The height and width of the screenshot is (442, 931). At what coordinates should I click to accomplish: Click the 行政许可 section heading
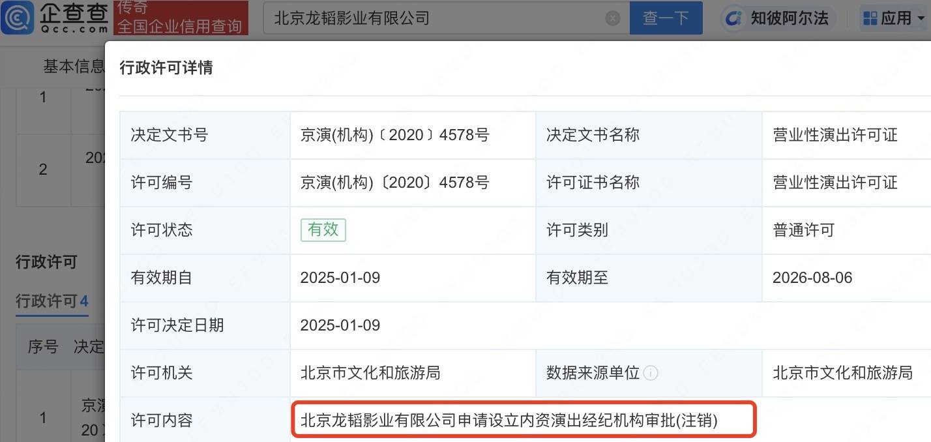pos(46,262)
